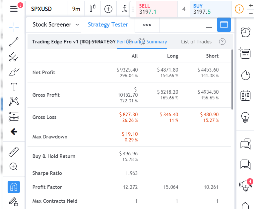Open the alerts clock icon
This screenshot has height=209, width=254.
coord(245,32)
